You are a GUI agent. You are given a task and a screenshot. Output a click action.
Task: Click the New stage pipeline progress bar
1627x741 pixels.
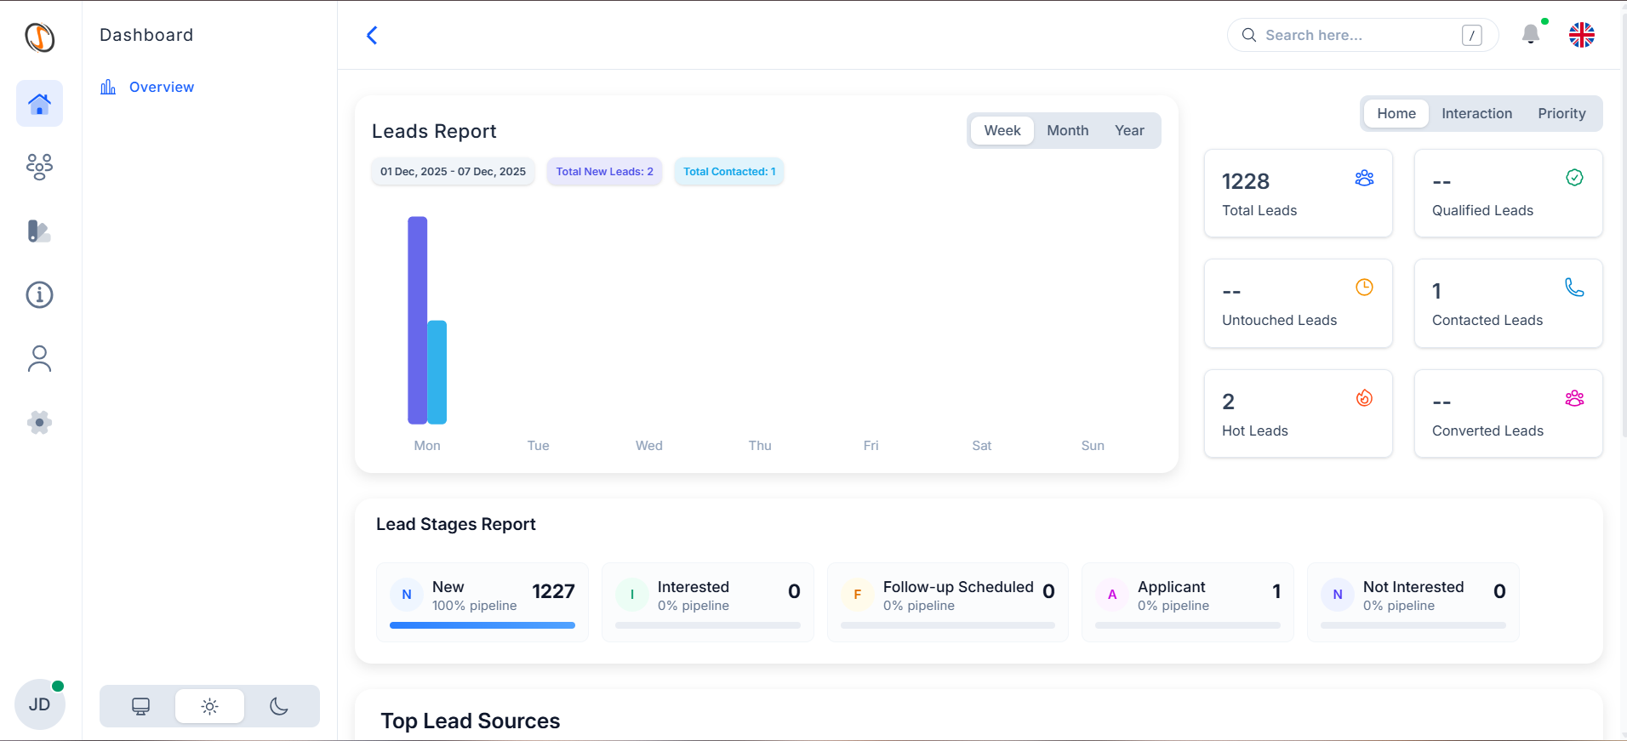tap(482, 625)
